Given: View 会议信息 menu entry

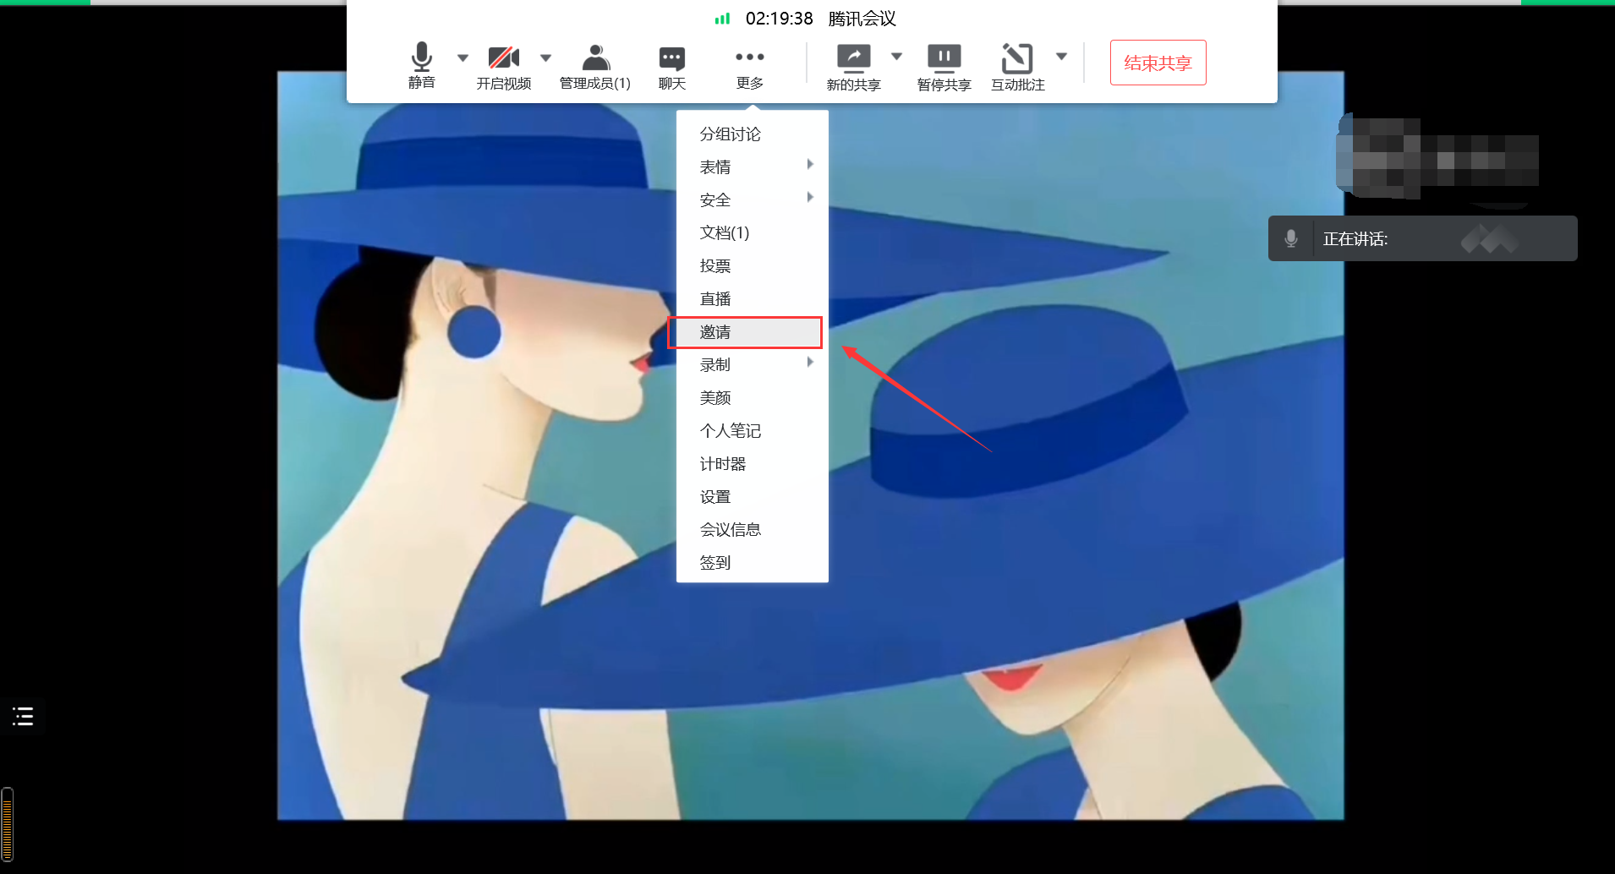Looking at the screenshot, I should click(x=752, y=529).
